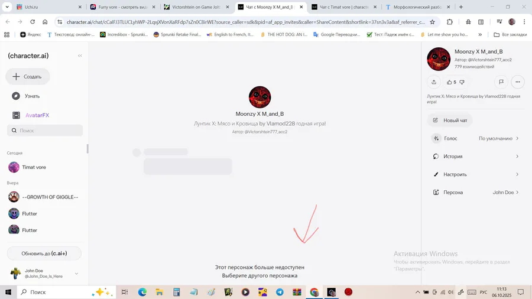Open the Голос voice settings row
Image resolution: width=532 pixels, height=299 pixels.
tap(475, 138)
